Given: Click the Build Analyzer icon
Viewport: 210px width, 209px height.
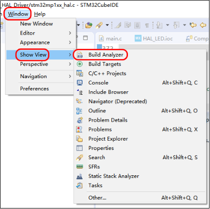Looking at the screenshot, I should click(80, 55).
